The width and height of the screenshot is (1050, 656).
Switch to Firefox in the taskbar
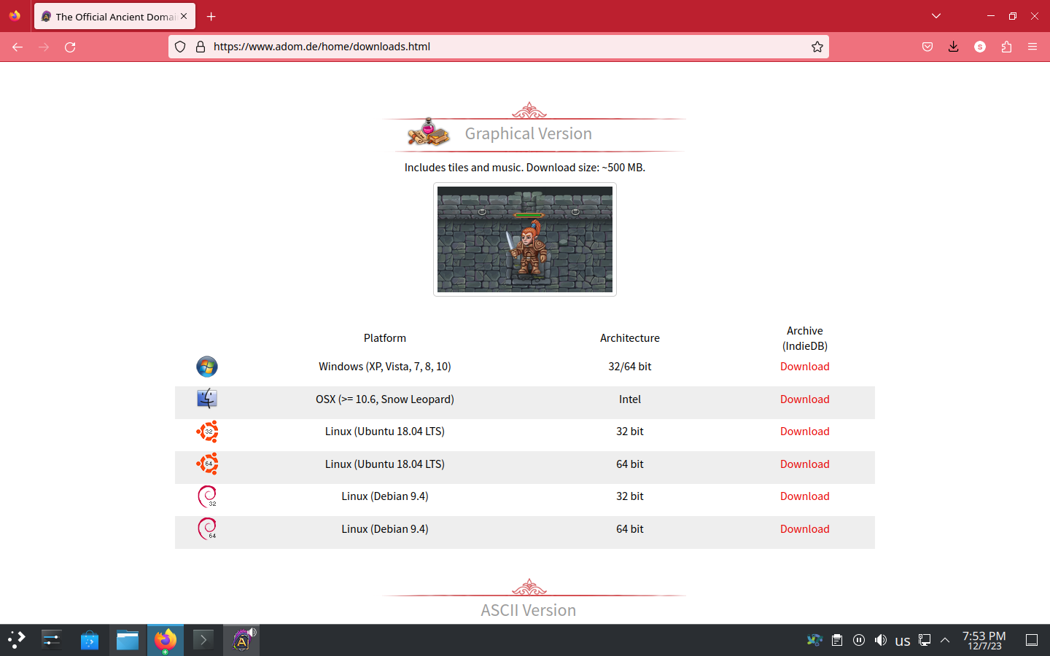tap(166, 640)
